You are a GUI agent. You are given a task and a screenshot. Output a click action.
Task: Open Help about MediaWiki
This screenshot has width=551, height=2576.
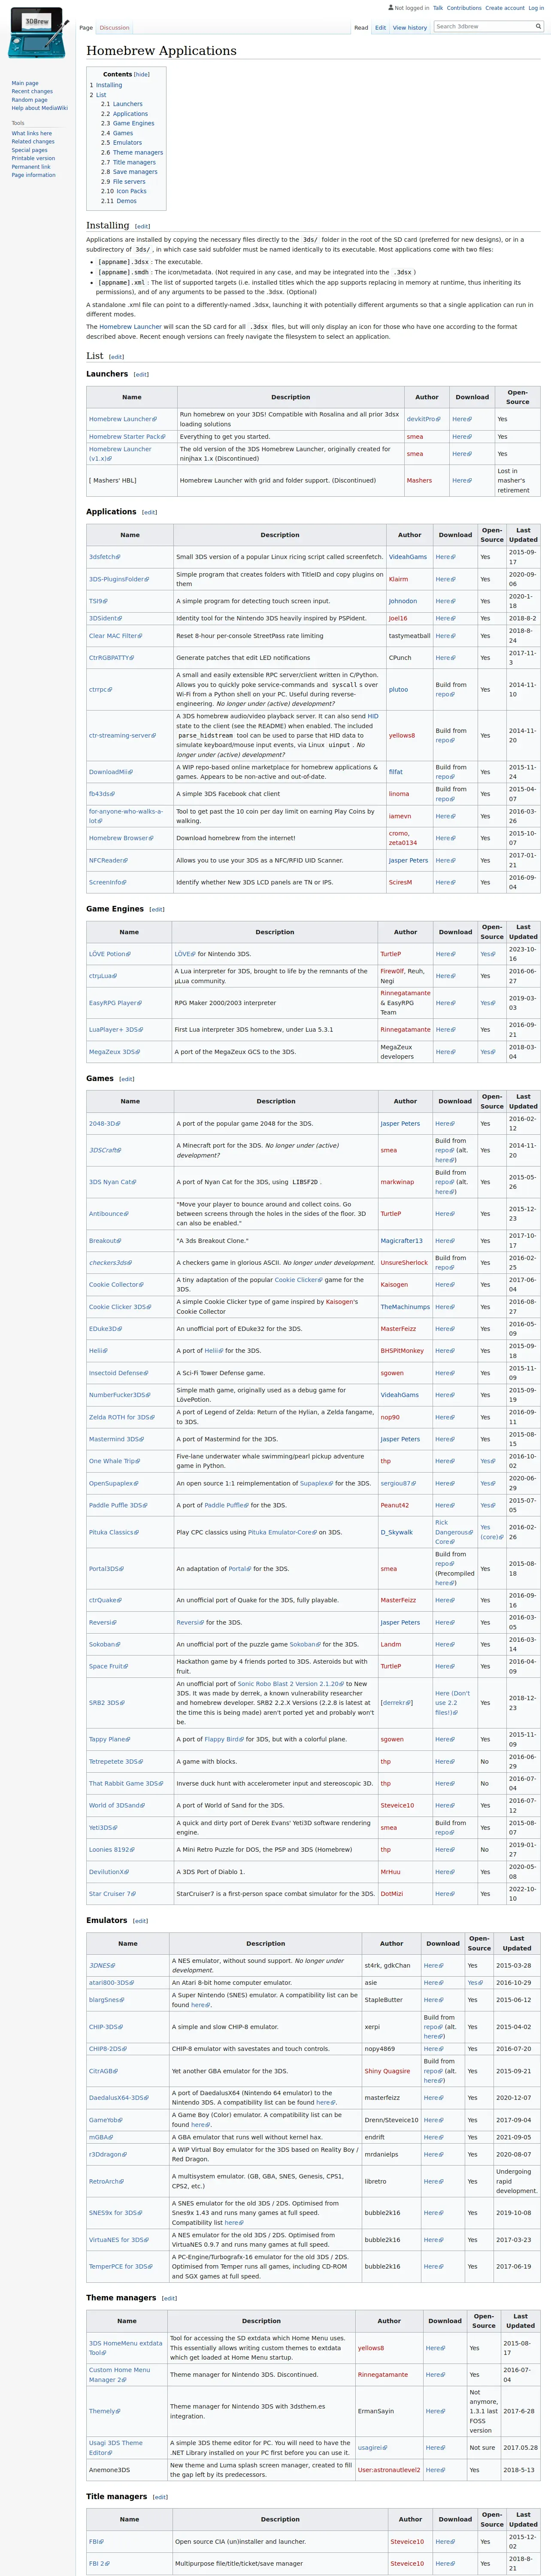pos(40,108)
